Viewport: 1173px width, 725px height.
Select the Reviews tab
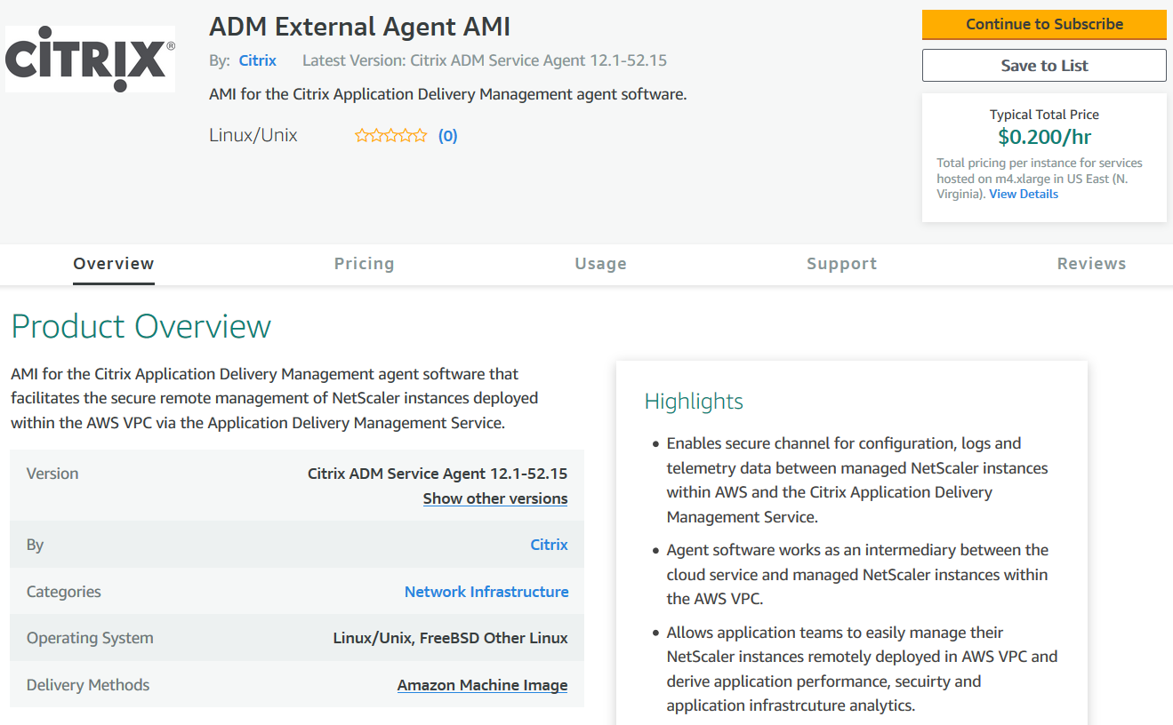(1091, 264)
